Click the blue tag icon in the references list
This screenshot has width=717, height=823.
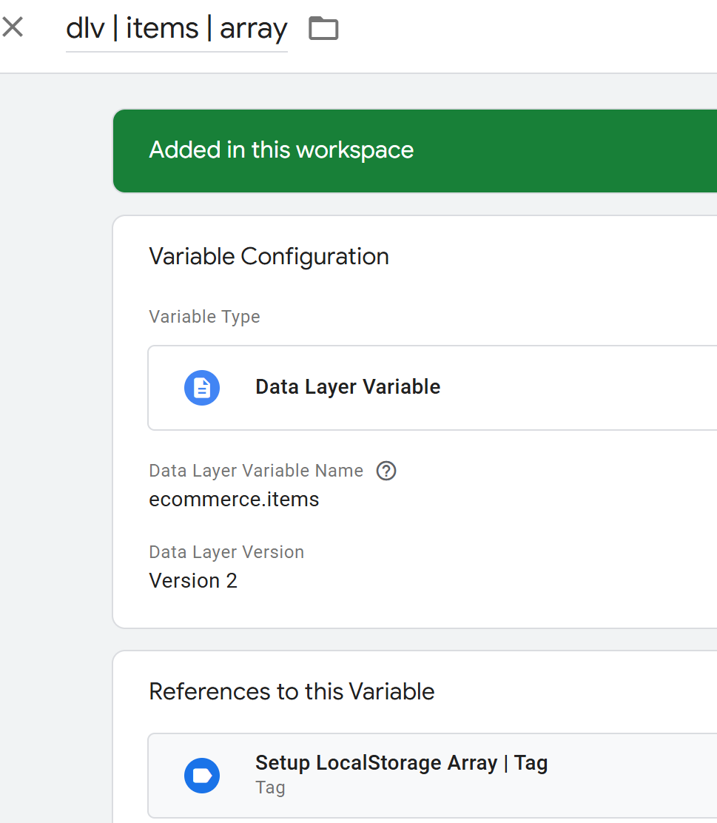click(x=202, y=776)
